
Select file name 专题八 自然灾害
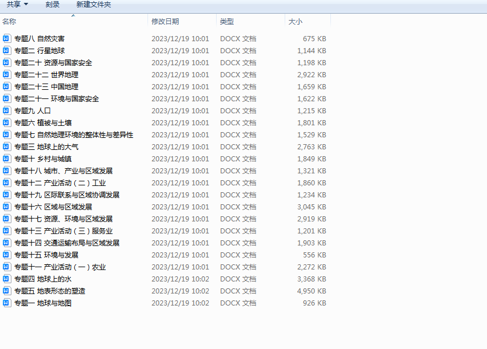[x=39, y=38]
